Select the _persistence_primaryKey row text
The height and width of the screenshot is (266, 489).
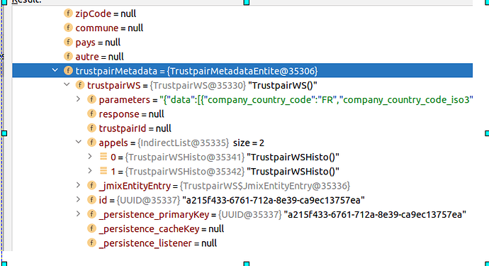[283, 215]
